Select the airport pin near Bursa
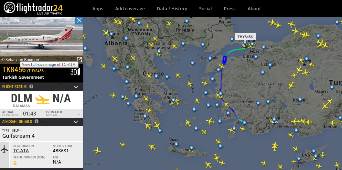The height and width of the screenshot is (170, 342). coord(256,57)
